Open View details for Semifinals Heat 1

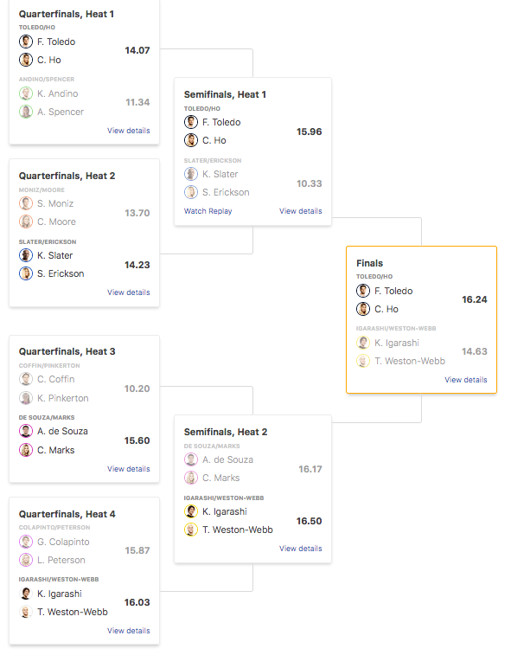(301, 211)
